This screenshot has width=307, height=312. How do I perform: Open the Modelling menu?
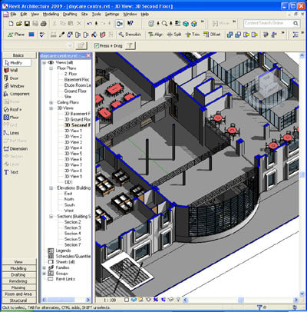click(51, 14)
